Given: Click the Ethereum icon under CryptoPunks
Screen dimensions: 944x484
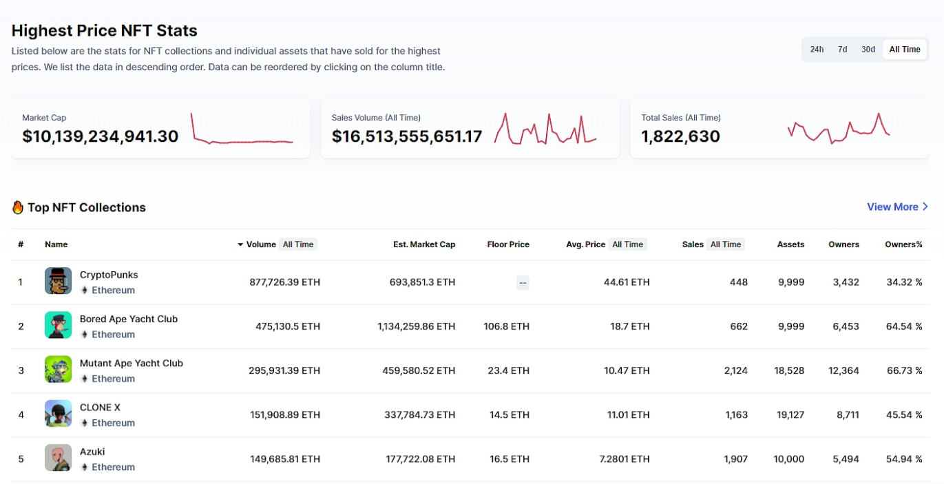Looking at the screenshot, I should pos(85,291).
